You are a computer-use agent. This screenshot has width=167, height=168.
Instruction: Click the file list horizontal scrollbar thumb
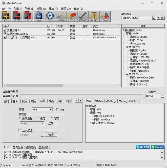[35, 86]
